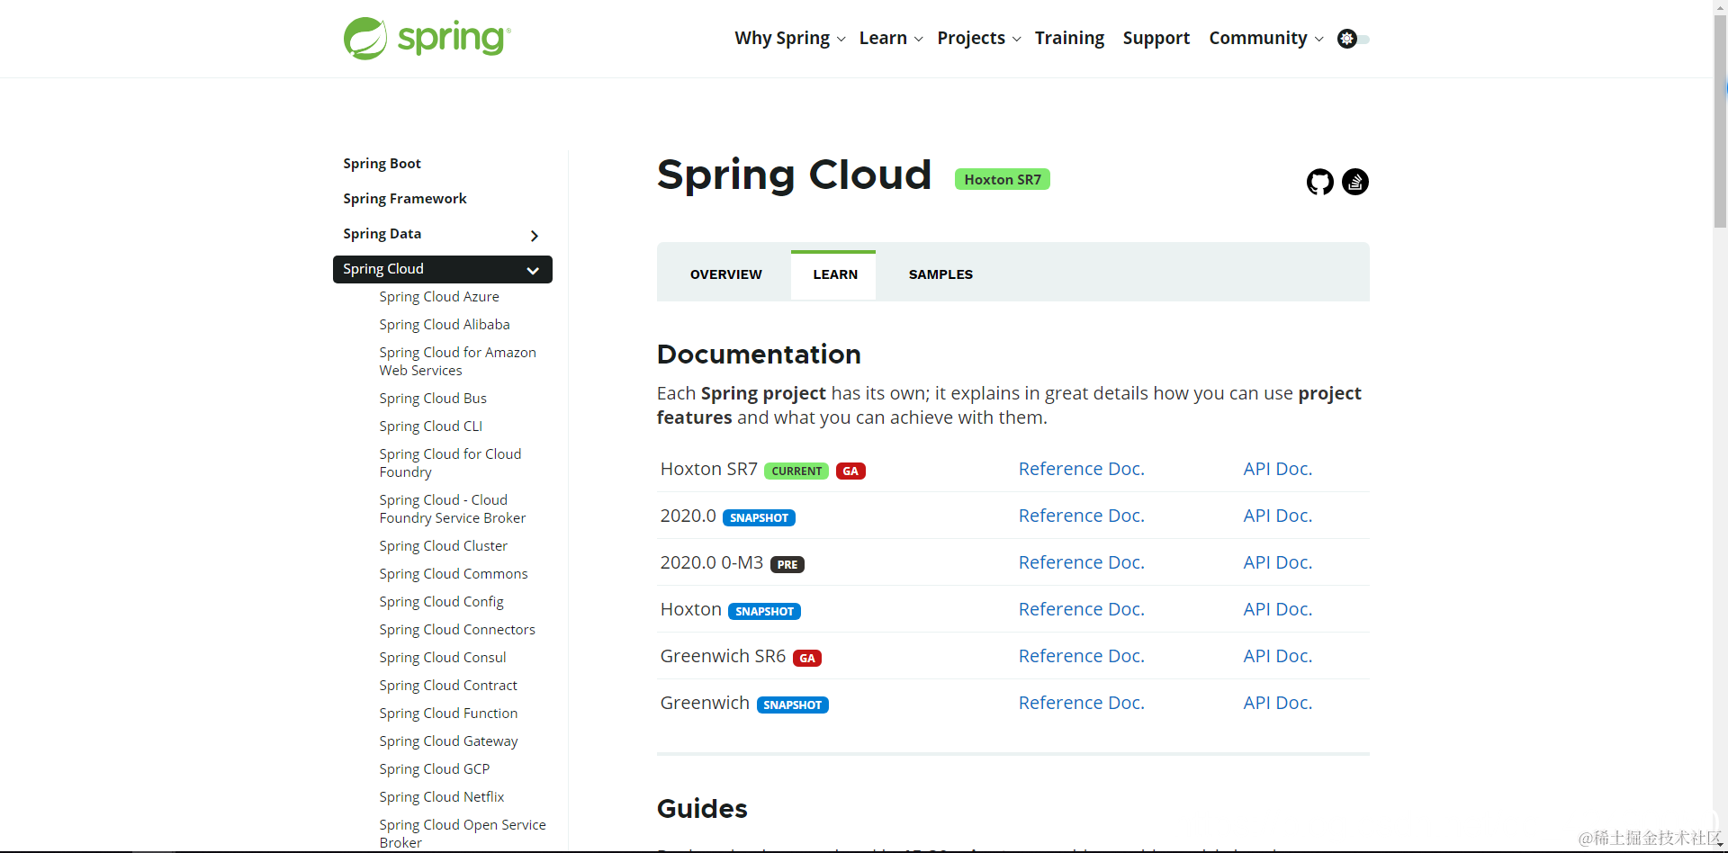Click the Stack Overflow icon
Image resolution: width=1728 pixels, height=853 pixels.
click(1354, 182)
